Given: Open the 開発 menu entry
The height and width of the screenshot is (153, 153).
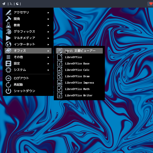Looking at the screenshot, I should coord(28,19).
